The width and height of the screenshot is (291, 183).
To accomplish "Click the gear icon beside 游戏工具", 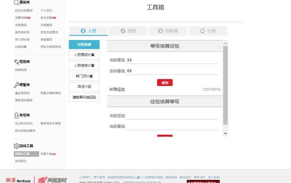I will click(16, 146).
